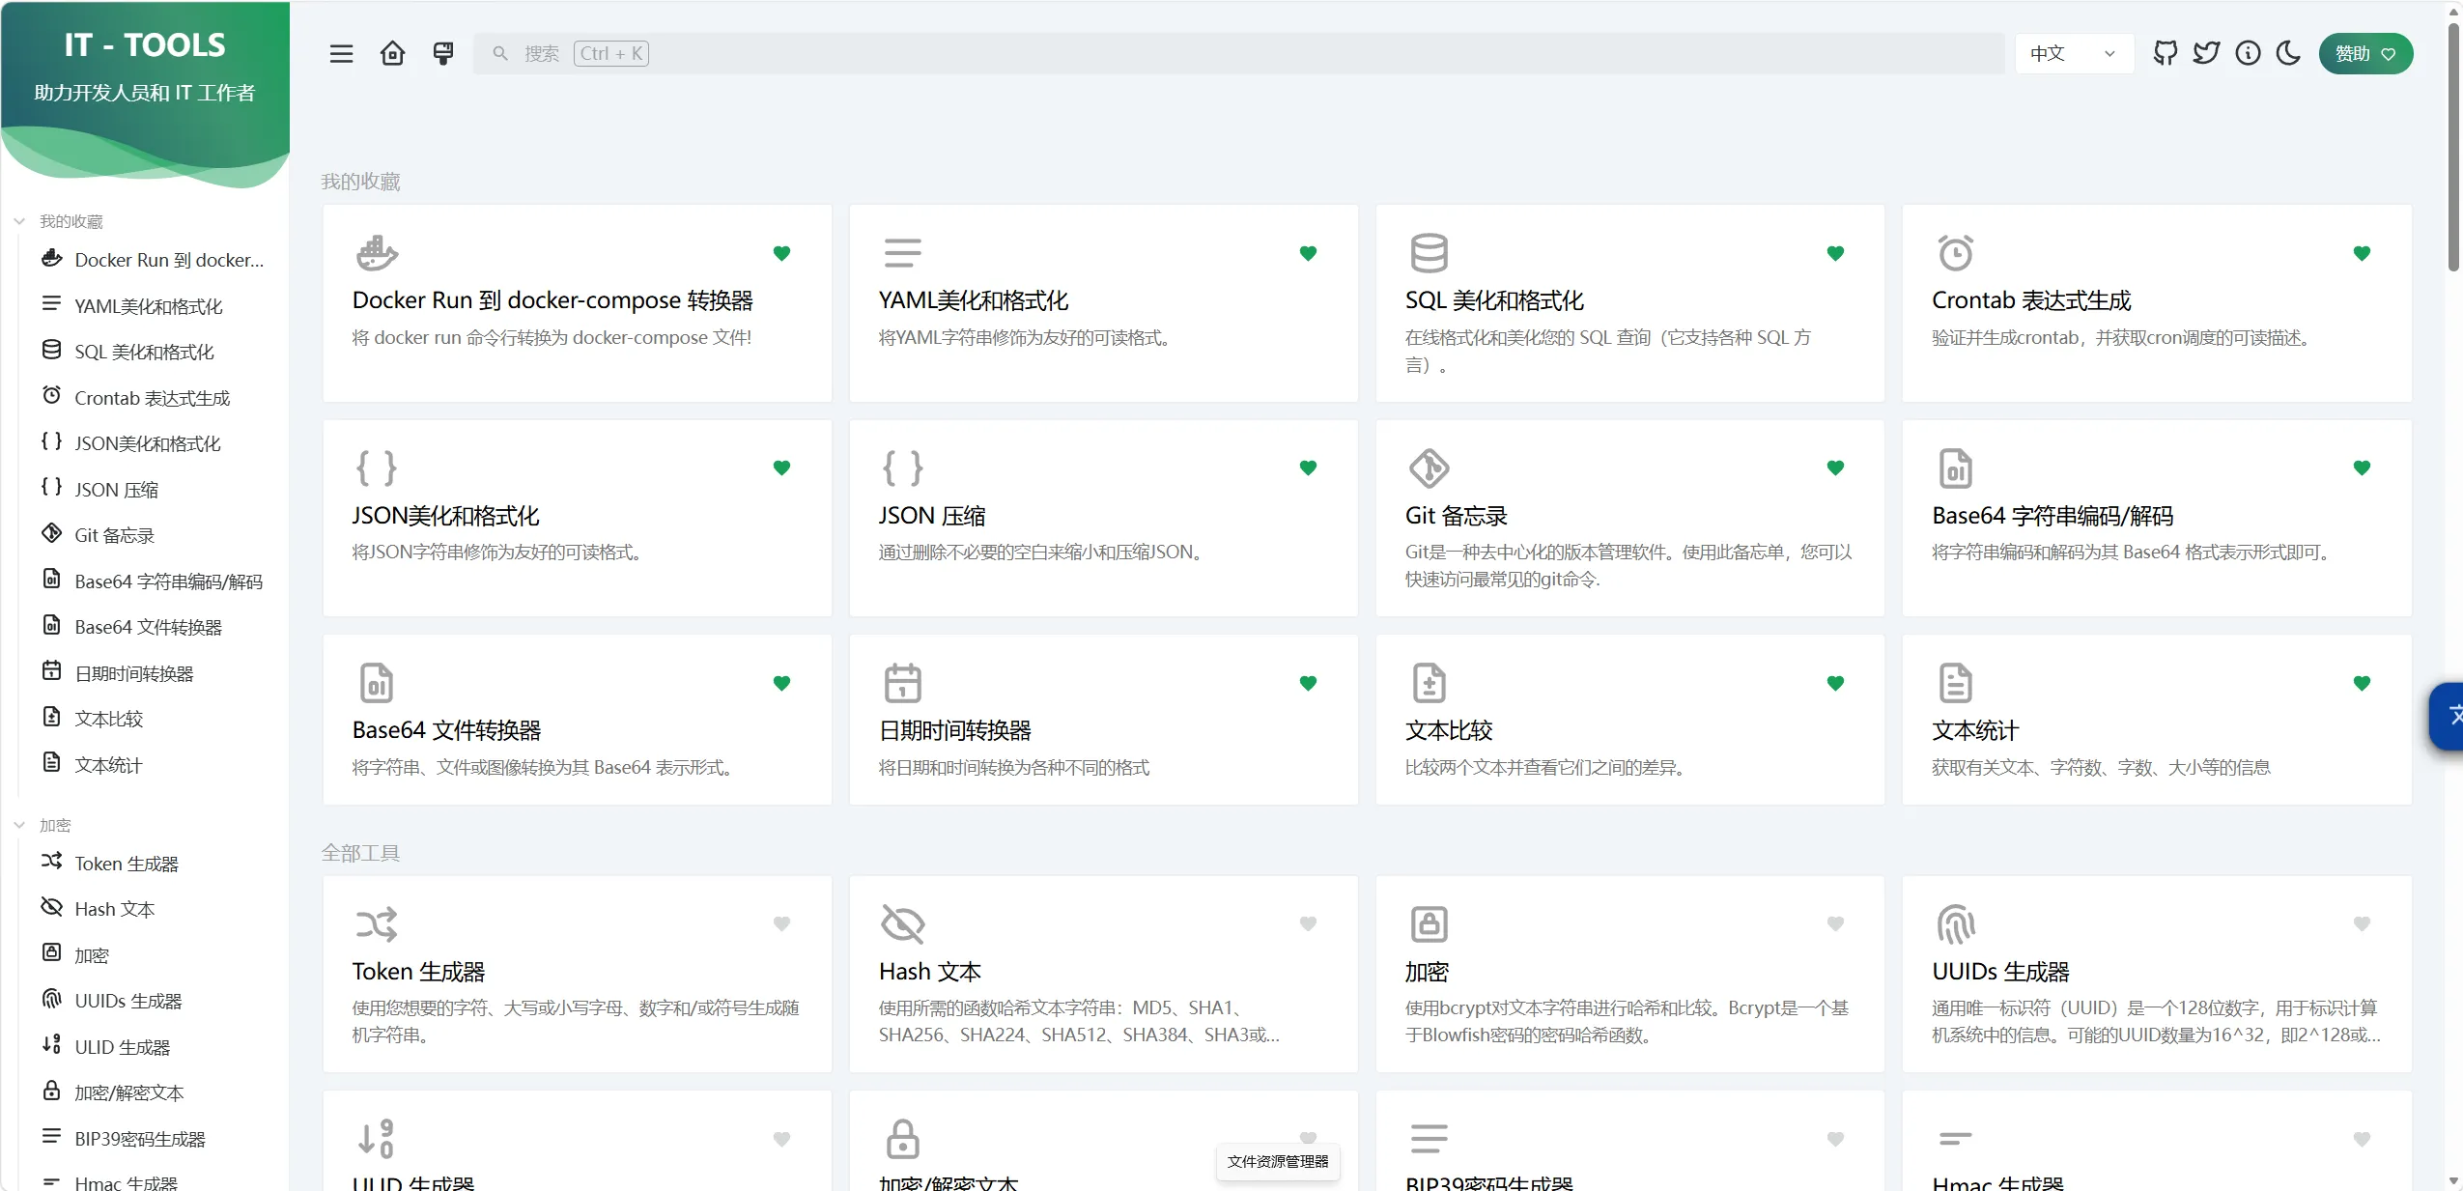2463x1191 pixels.
Task: Favorite the Token 生成器 card heart
Action: [782, 923]
